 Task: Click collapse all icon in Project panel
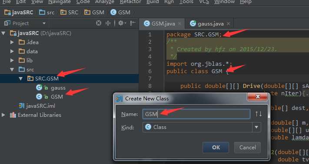point(108,23)
